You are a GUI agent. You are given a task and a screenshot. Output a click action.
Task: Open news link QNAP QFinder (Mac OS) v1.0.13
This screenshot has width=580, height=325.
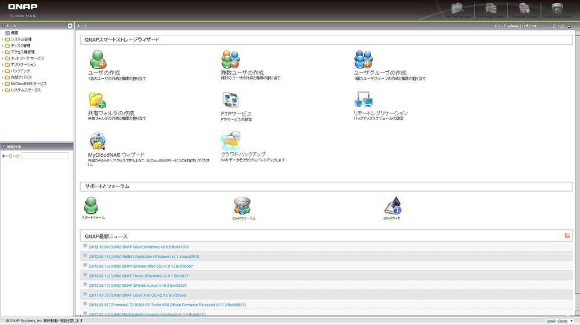point(140,266)
